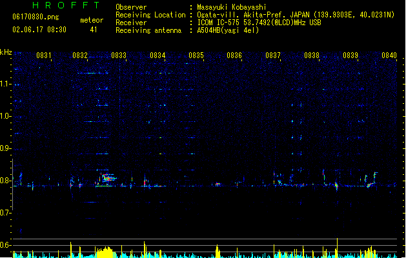Select observer name Masayuki Kobayashi
The height and width of the screenshot is (258, 406).
(x=232, y=7)
